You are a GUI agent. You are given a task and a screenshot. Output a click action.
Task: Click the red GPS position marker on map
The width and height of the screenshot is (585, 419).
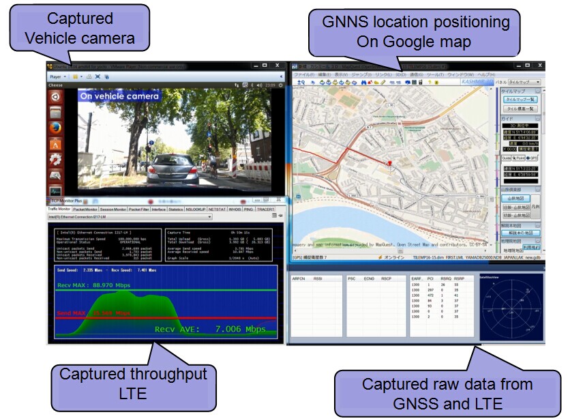(390, 164)
